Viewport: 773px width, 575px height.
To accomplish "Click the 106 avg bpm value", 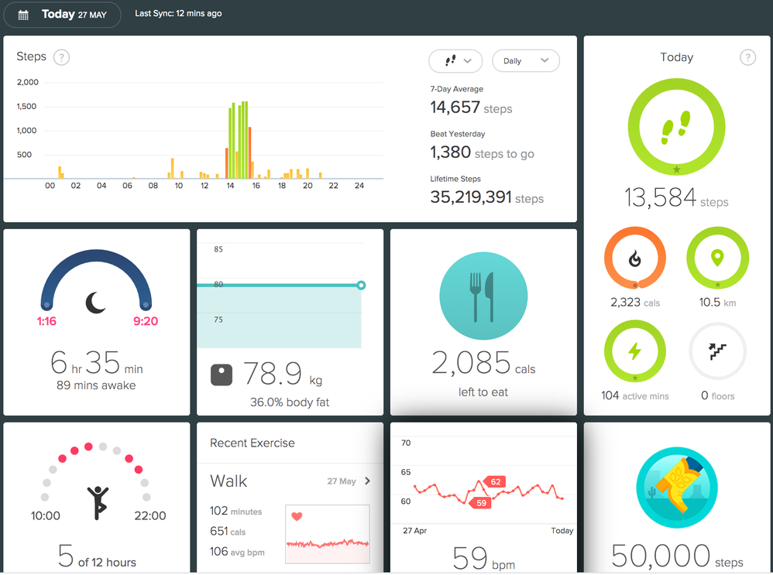I will point(237,552).
